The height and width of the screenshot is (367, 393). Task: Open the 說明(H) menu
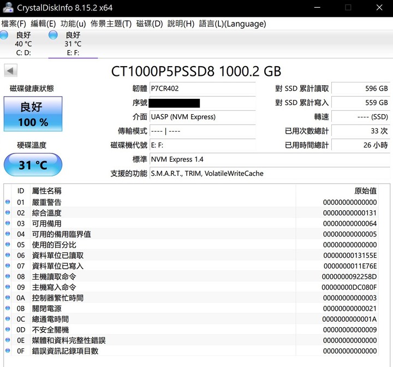[181, 24]
